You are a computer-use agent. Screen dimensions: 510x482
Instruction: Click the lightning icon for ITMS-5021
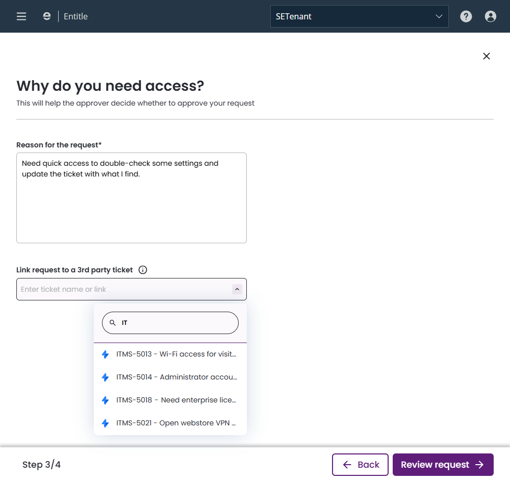[106, 423]
